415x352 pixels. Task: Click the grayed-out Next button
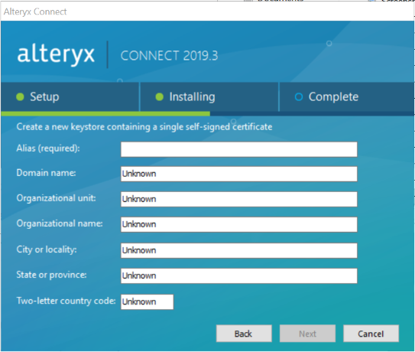307,334
